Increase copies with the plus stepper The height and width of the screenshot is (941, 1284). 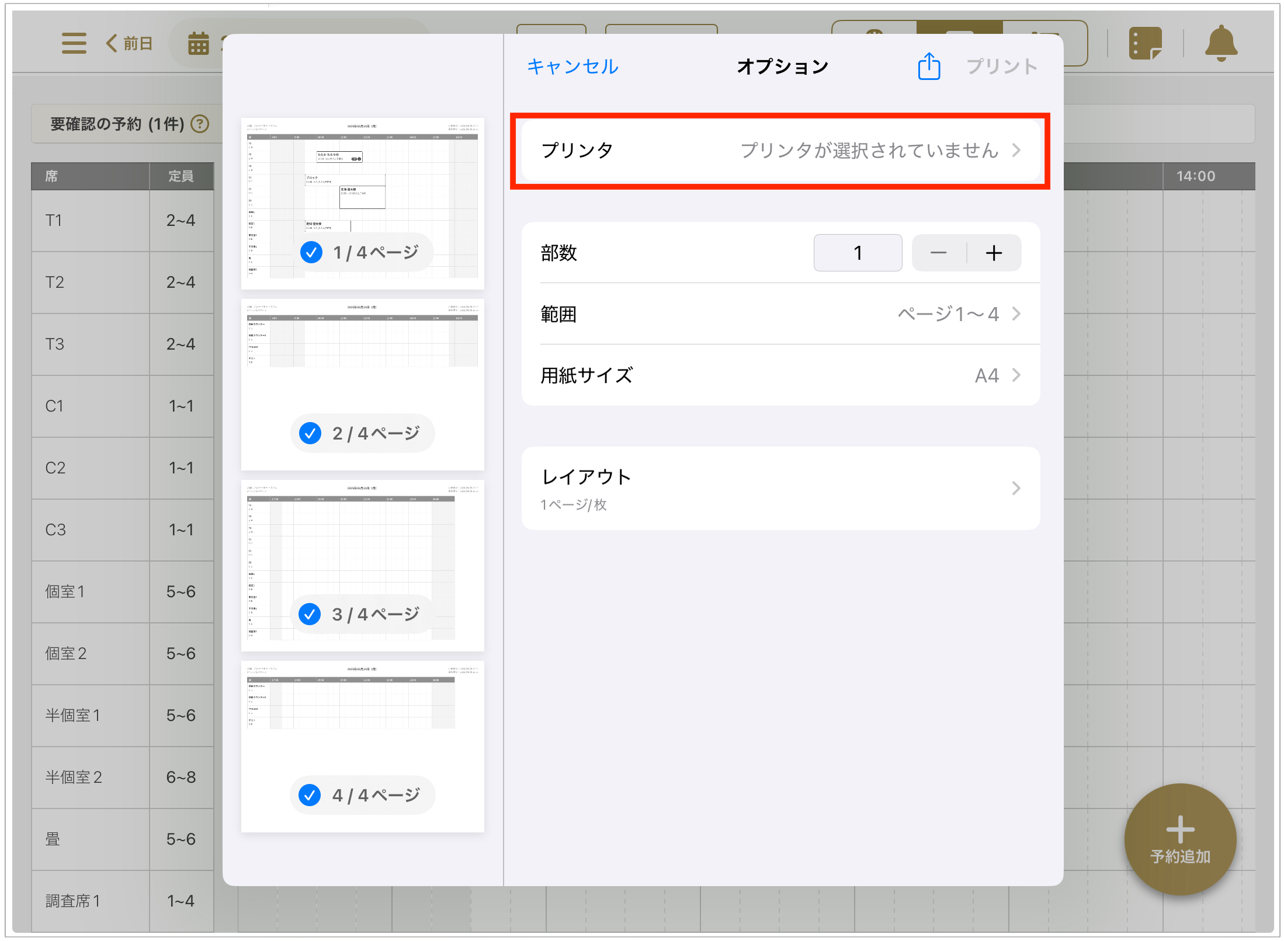click(x=994, y=253)
